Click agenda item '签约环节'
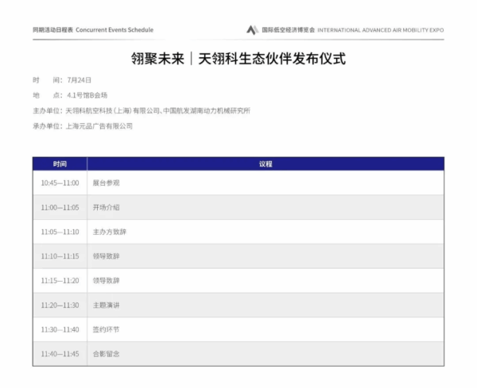Image resolution: width=477 pixels, height=388 pixels. click(x=107, y=329)
